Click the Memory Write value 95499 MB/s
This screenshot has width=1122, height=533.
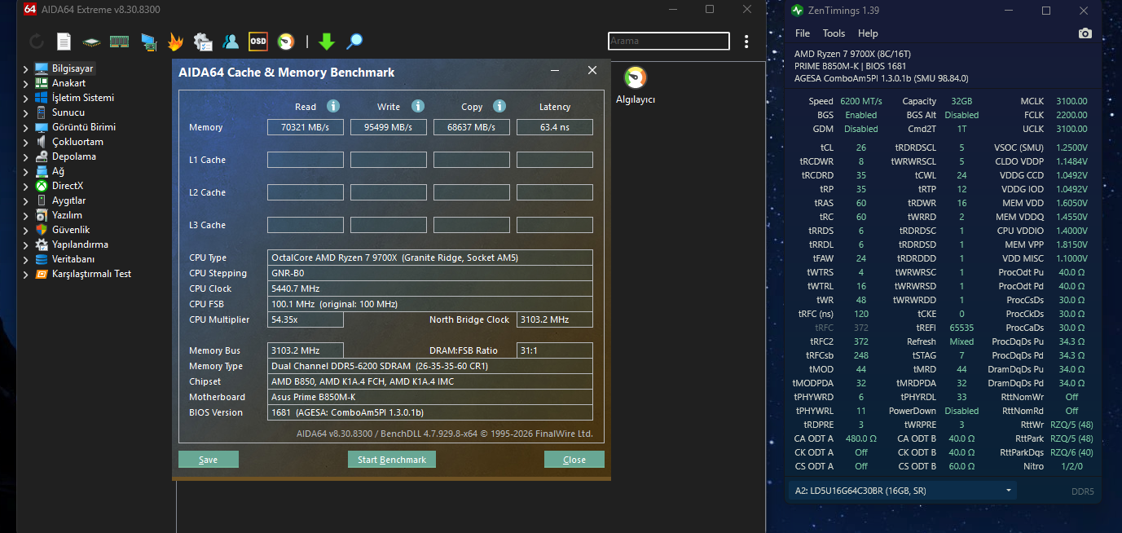click(389, 127)
